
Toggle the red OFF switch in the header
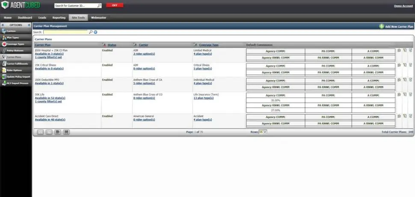pyautogui.click(x=115, y=5)
